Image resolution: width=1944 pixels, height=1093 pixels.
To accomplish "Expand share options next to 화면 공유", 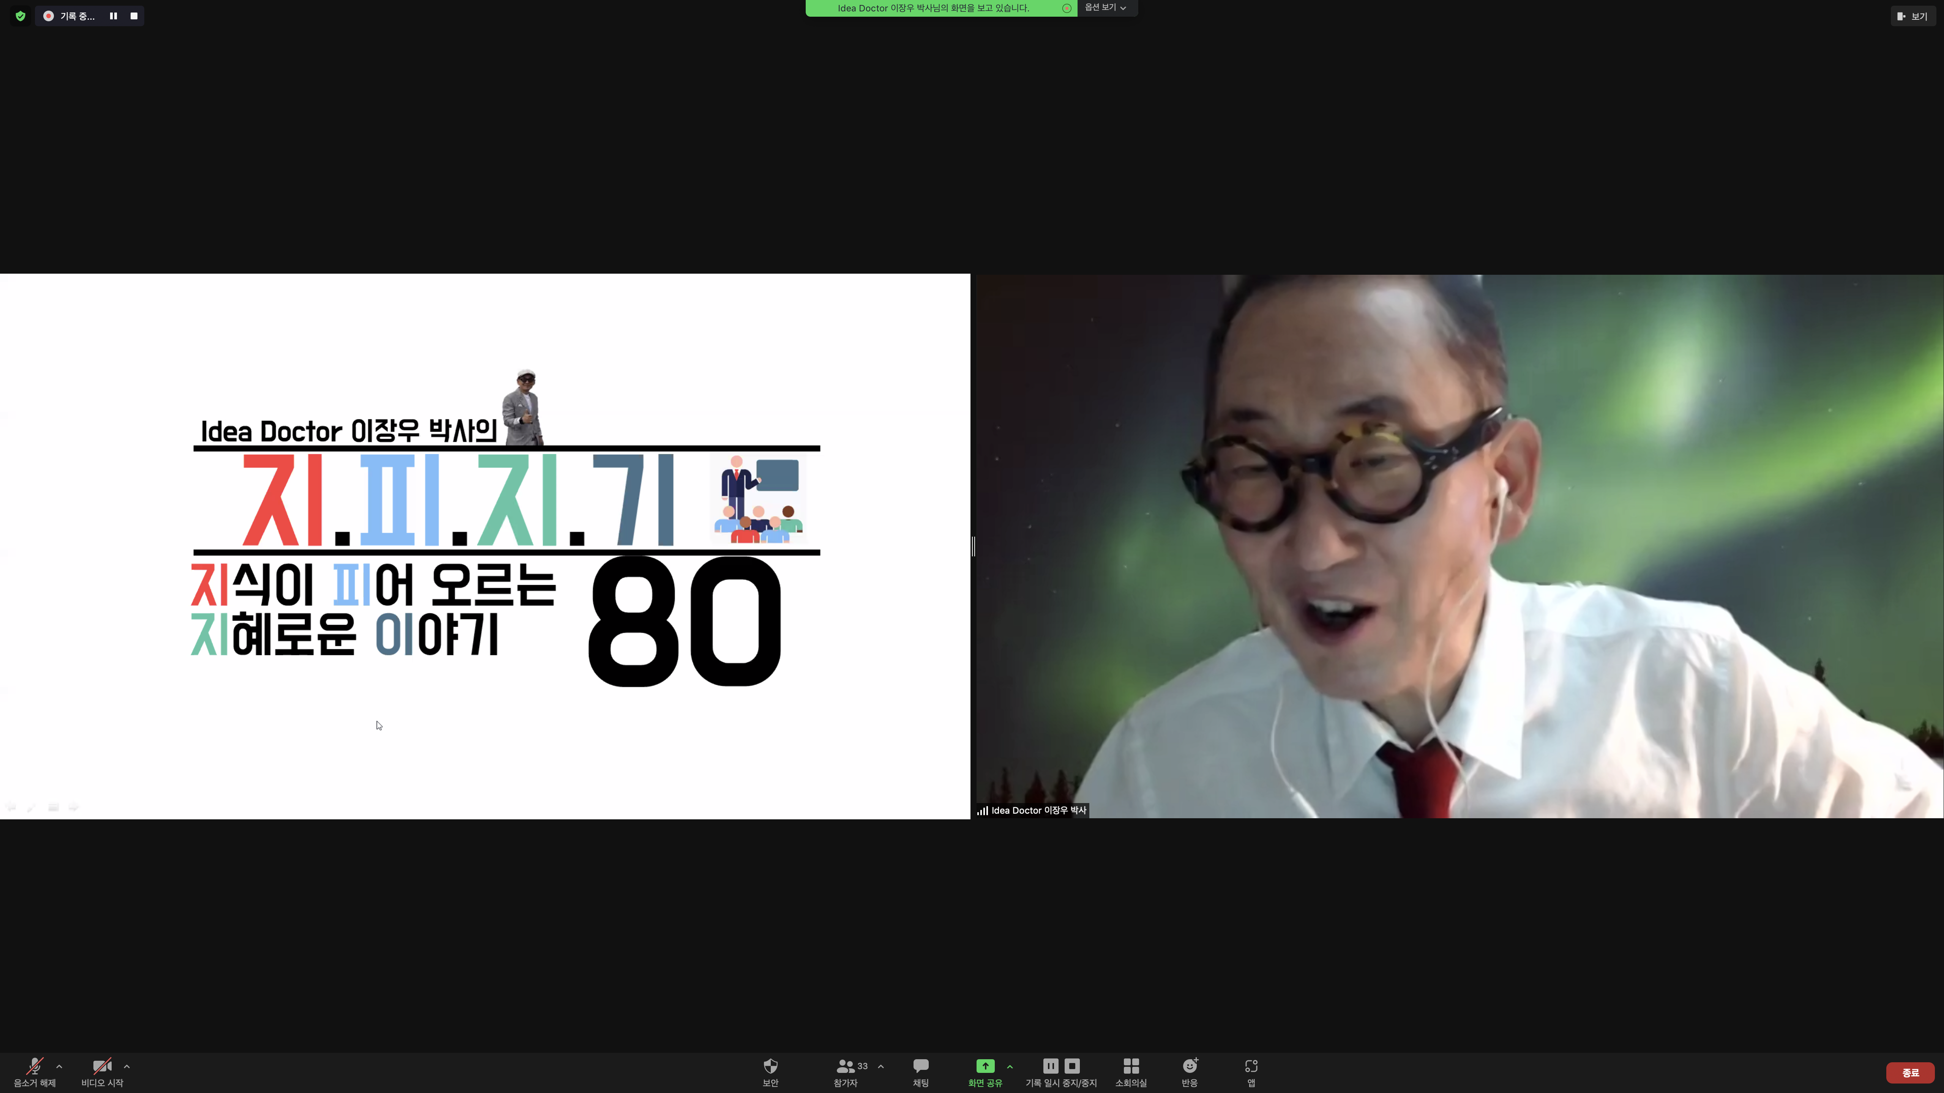I will pos(1010,1066).
